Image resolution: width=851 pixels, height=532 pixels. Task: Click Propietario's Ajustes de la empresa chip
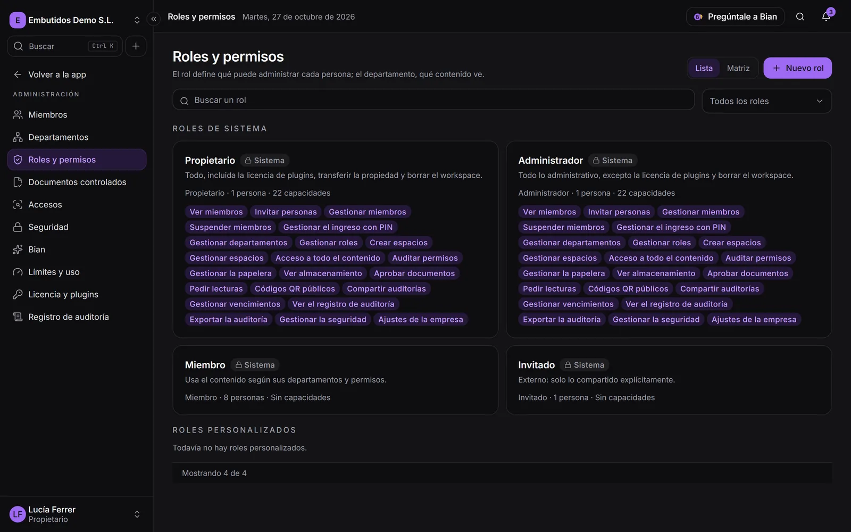pos(420,319)
